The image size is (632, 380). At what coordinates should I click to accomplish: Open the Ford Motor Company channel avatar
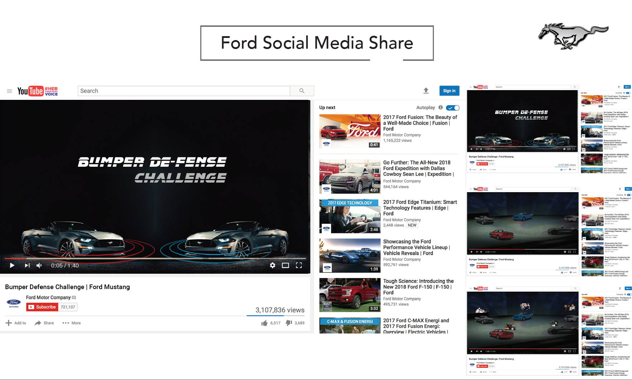(14, 303)
